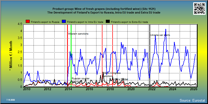Select legend label "Finland's export to Russia"

coord(45,22)
